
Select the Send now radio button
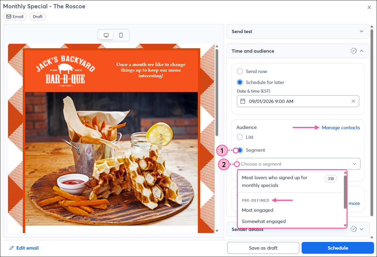pyautogui.click(x=240, y=71)
